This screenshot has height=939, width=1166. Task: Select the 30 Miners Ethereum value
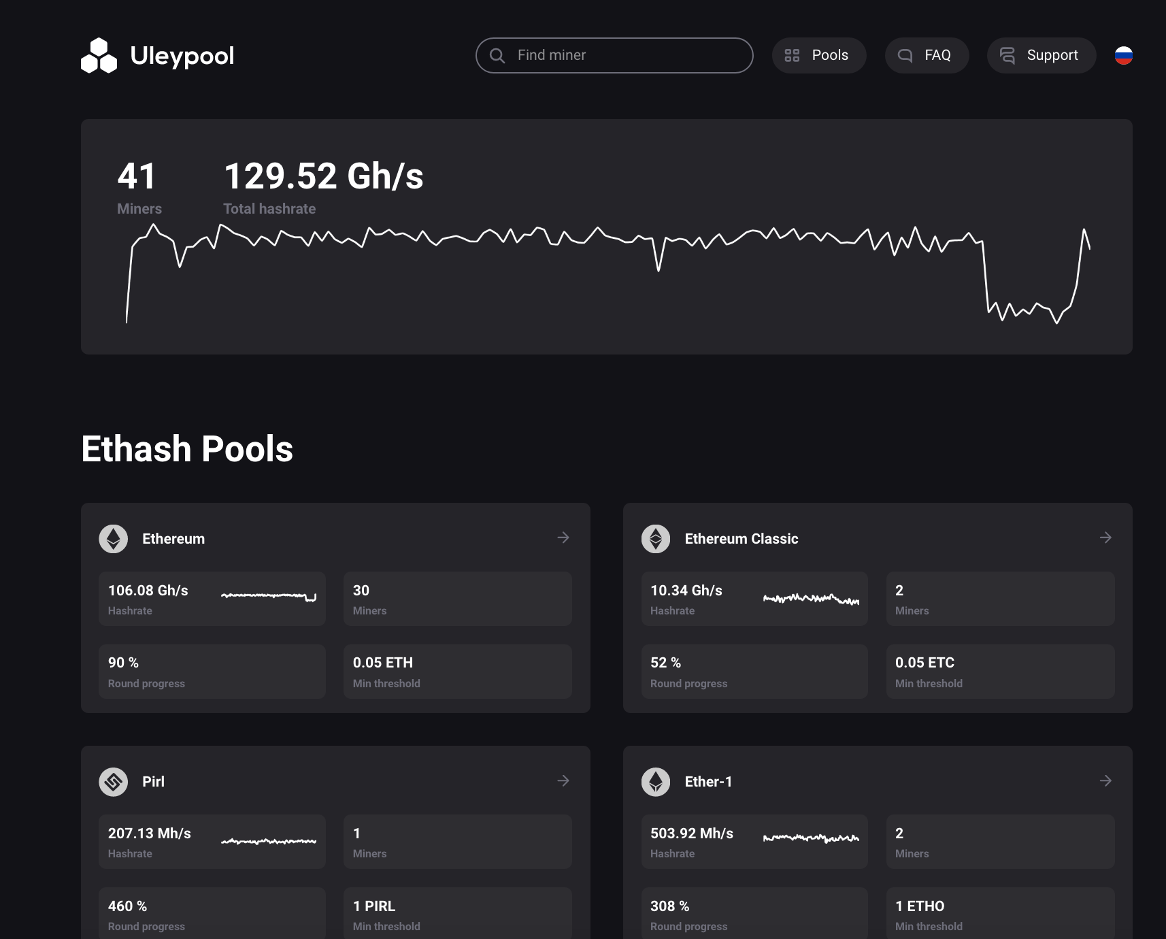pos(361,591)
